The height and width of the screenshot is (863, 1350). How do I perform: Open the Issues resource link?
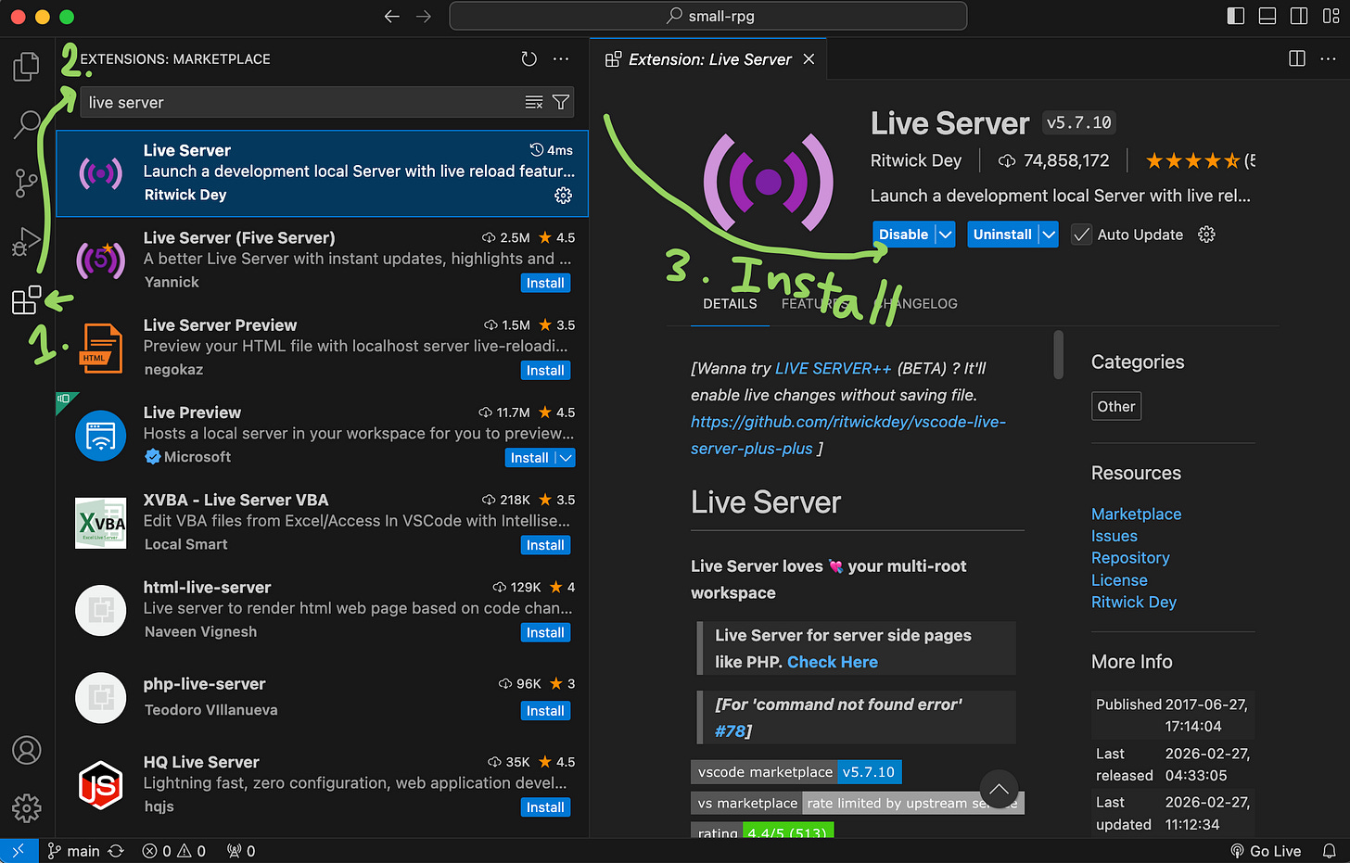pos(1114,536)
